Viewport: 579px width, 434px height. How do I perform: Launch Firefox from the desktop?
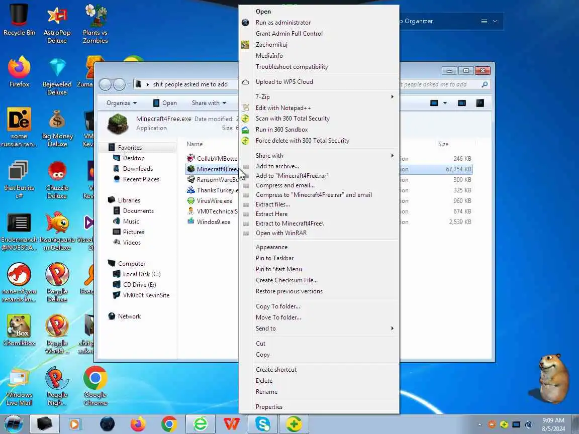[x=19, y=72]
